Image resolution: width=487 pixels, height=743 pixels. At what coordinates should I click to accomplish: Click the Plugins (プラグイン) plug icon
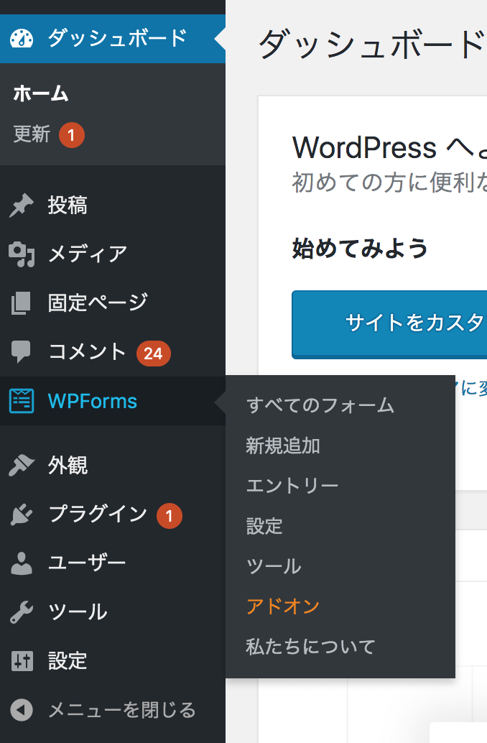pos(22,514)
